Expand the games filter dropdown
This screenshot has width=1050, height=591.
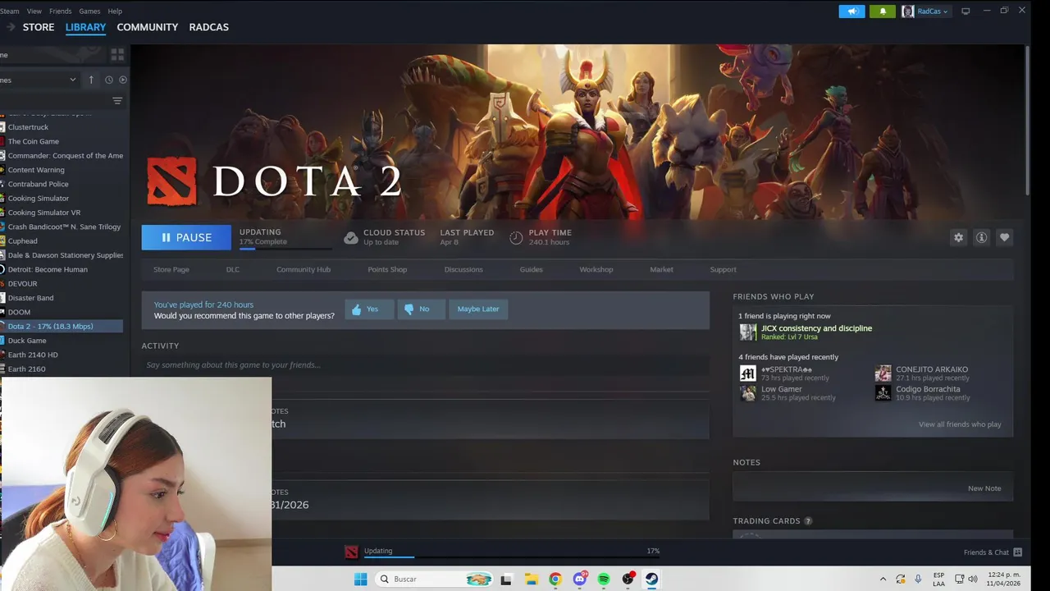[39, 80]
